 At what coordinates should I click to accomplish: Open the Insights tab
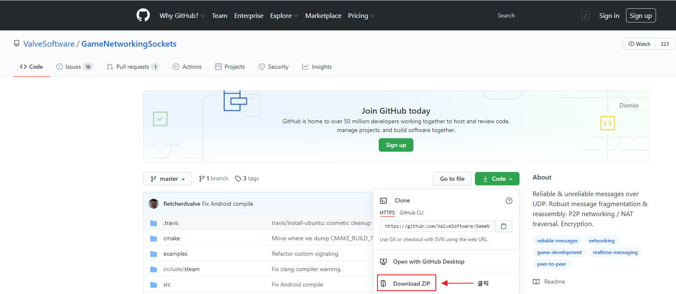317,67
